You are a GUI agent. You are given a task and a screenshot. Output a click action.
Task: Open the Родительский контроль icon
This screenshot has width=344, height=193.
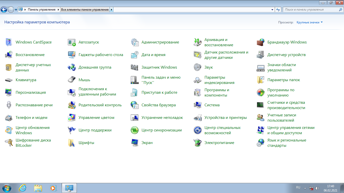pyautogui.click(x=72, y=105)
